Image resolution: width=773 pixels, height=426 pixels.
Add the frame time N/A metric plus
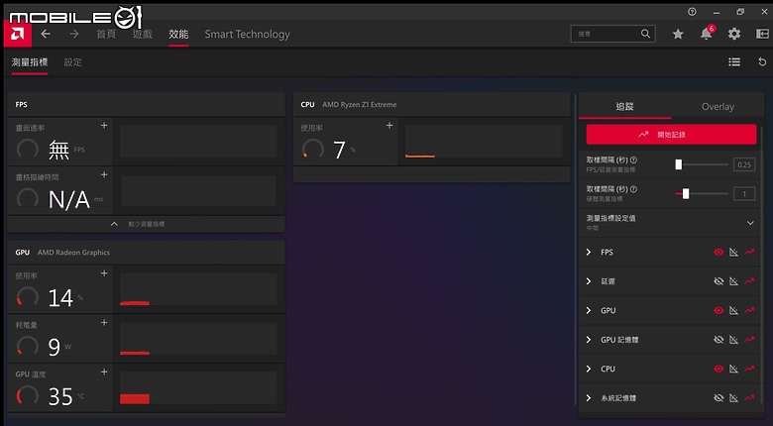(104, 174)
